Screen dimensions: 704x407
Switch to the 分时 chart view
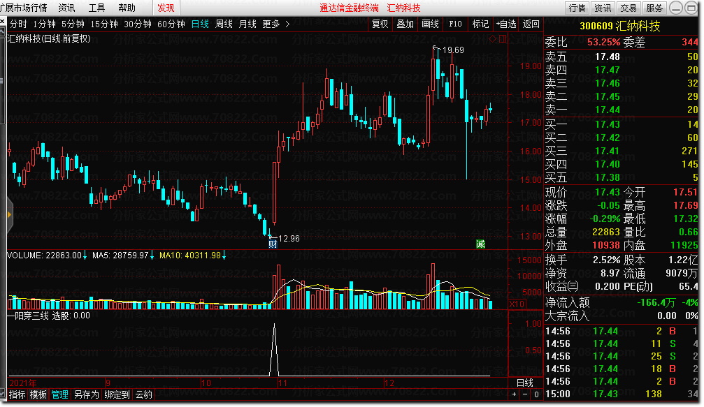(x=18, y=24)
